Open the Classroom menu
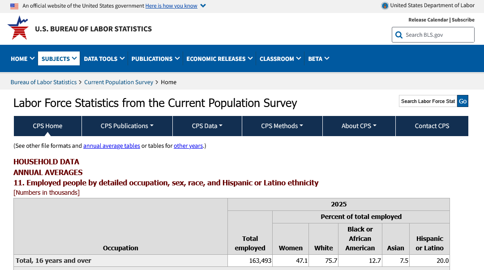 click(x=280, y=59)
